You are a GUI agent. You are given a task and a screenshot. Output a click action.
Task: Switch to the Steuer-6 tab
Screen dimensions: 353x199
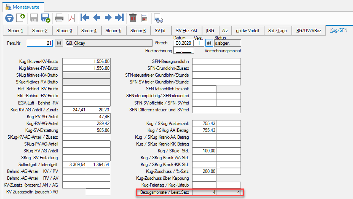pos(138,31)
